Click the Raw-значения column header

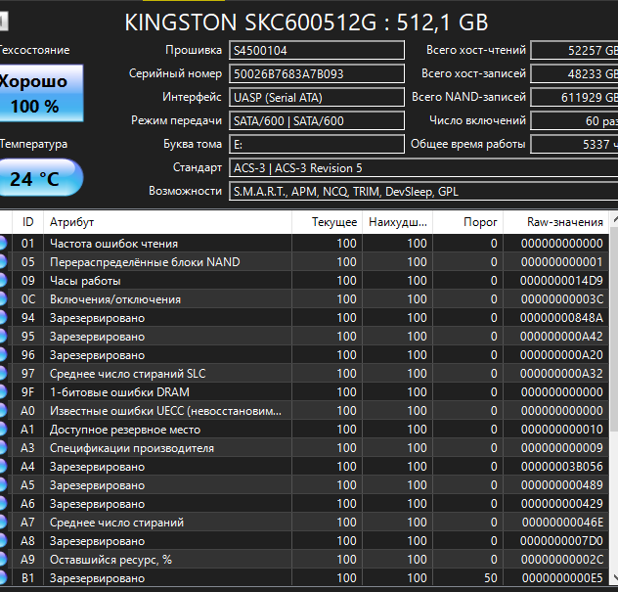pyautogui.click(x=556, y=222)
